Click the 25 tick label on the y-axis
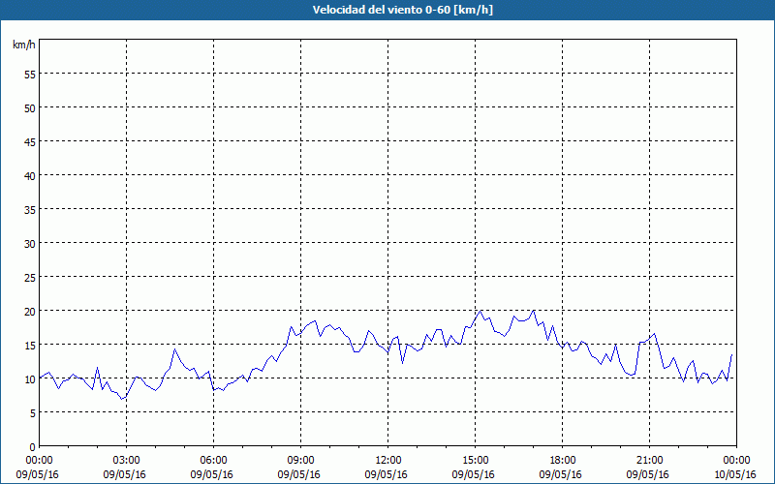Screen dimensions: 775x484 coord(29,277)
